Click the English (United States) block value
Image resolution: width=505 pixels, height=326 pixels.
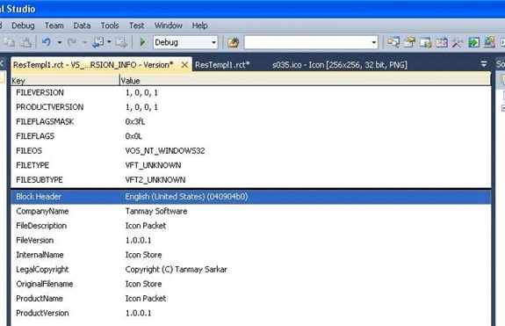click(186, 197)
